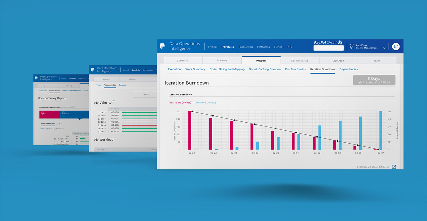
Task: Toggle Accepted (Points) series
Action: click(205, 103)
